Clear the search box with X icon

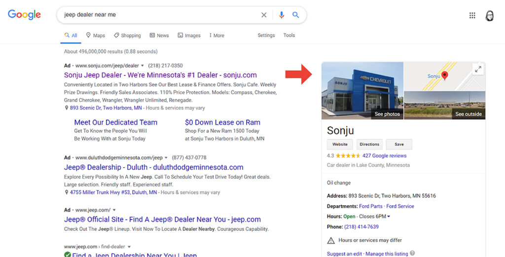pos(264,15)
